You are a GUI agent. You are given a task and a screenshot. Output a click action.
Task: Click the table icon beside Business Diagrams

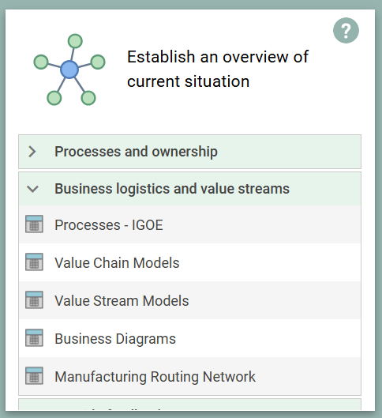click(34, 337)
